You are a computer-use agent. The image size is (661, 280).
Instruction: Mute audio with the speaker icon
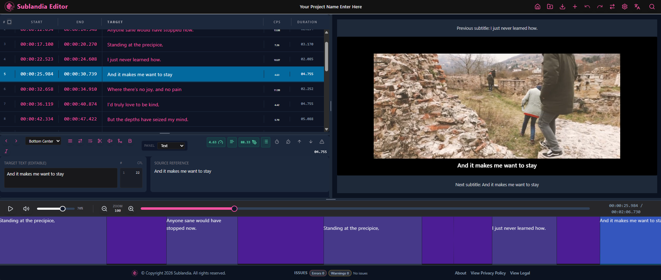tap(26, 209)
